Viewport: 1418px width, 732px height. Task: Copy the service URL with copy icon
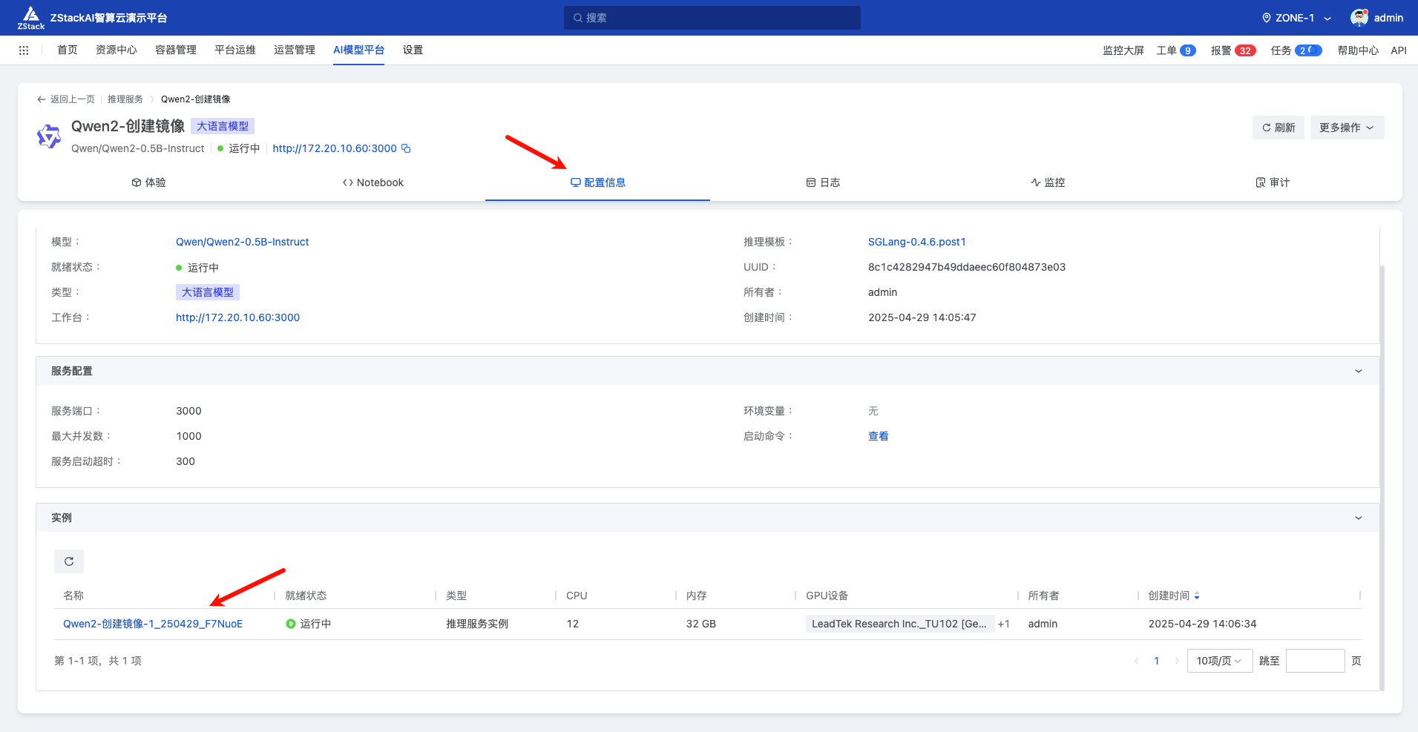click(x=406, y=148)
